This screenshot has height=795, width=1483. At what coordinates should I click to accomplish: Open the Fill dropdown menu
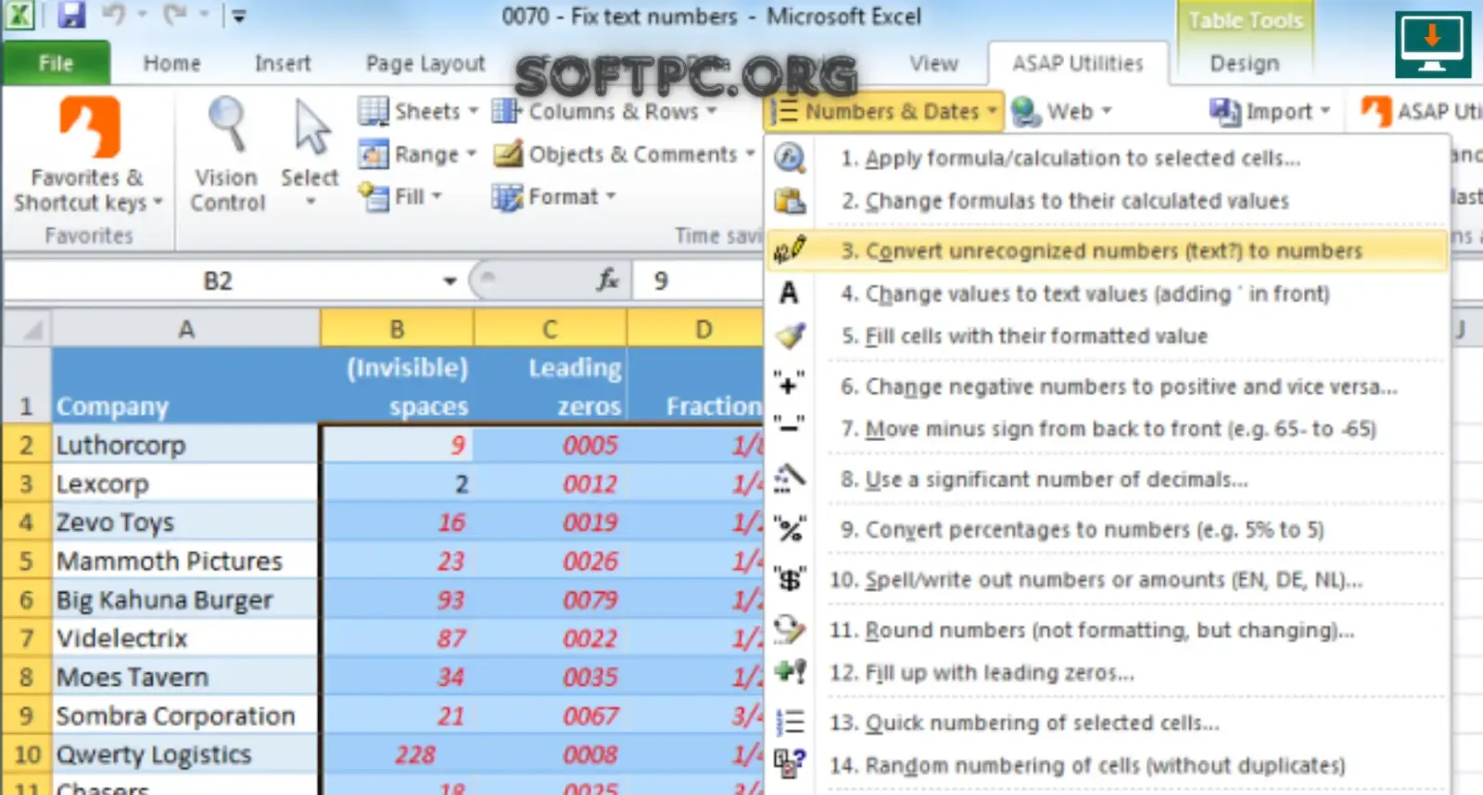click(400, 196)
